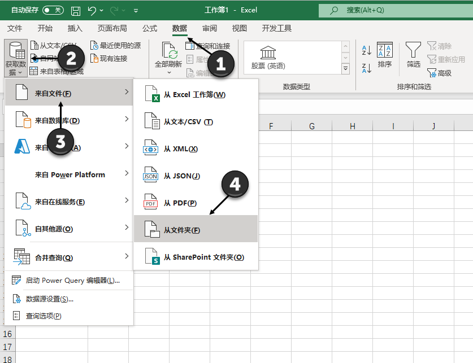This screenshot has width=473, height=363.
Task: Expand arrow beside 合并查询(Q)
Action: (127, 256)
